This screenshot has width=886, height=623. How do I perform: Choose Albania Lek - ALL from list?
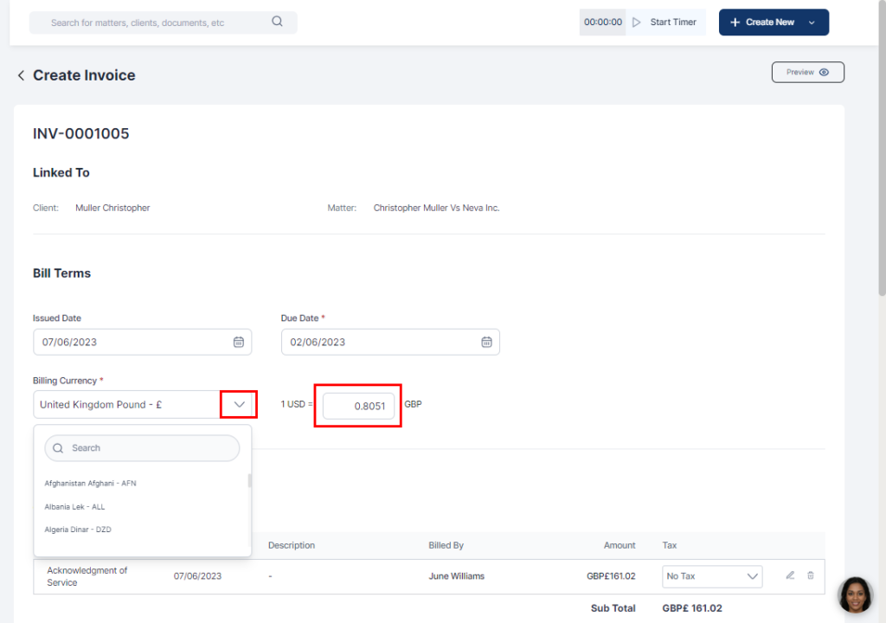[74, 507]
